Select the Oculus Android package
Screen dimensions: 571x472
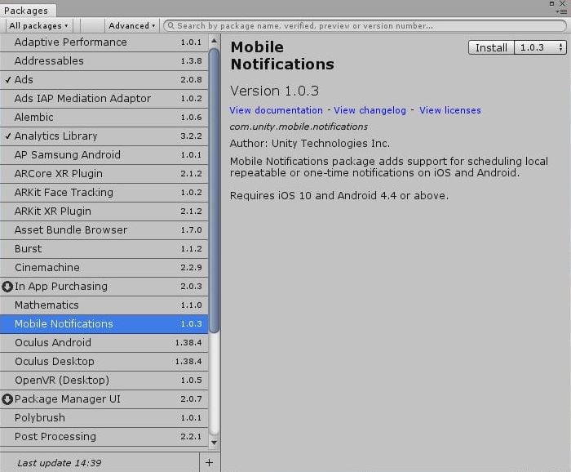point(104,343)
